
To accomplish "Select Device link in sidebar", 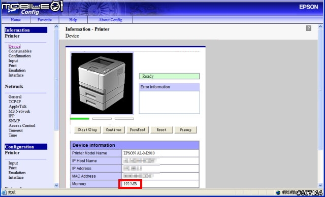I will pyautogui.click(x=15, y=46).
